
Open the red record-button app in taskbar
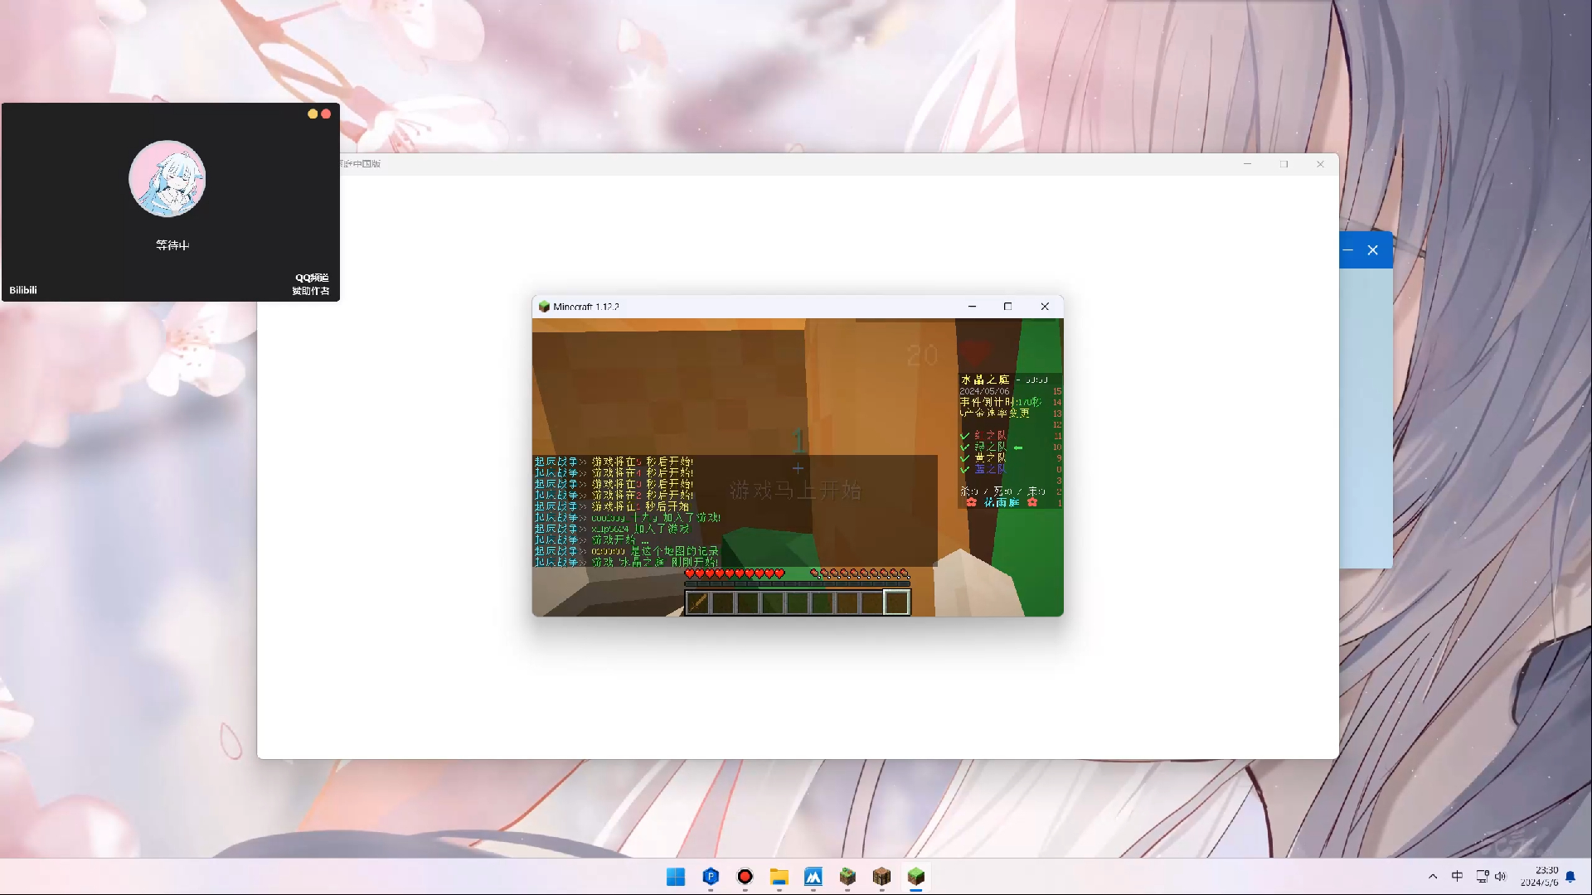(745, 877)
